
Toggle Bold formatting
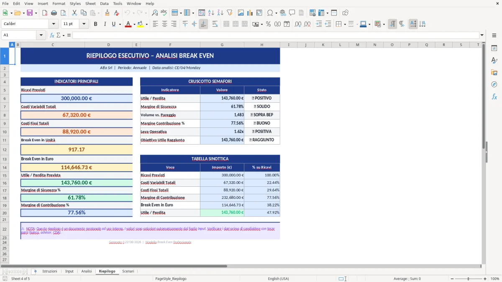click(95, 24)
